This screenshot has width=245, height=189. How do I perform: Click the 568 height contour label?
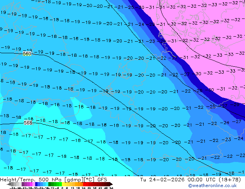(x=28, y=123)
